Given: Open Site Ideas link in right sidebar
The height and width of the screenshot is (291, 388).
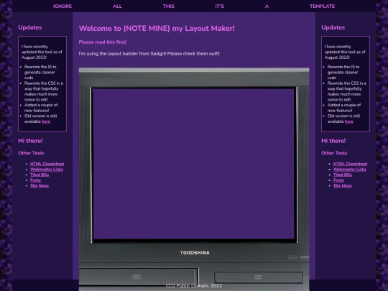Looking at the screenshot, I should pos(343,185).
